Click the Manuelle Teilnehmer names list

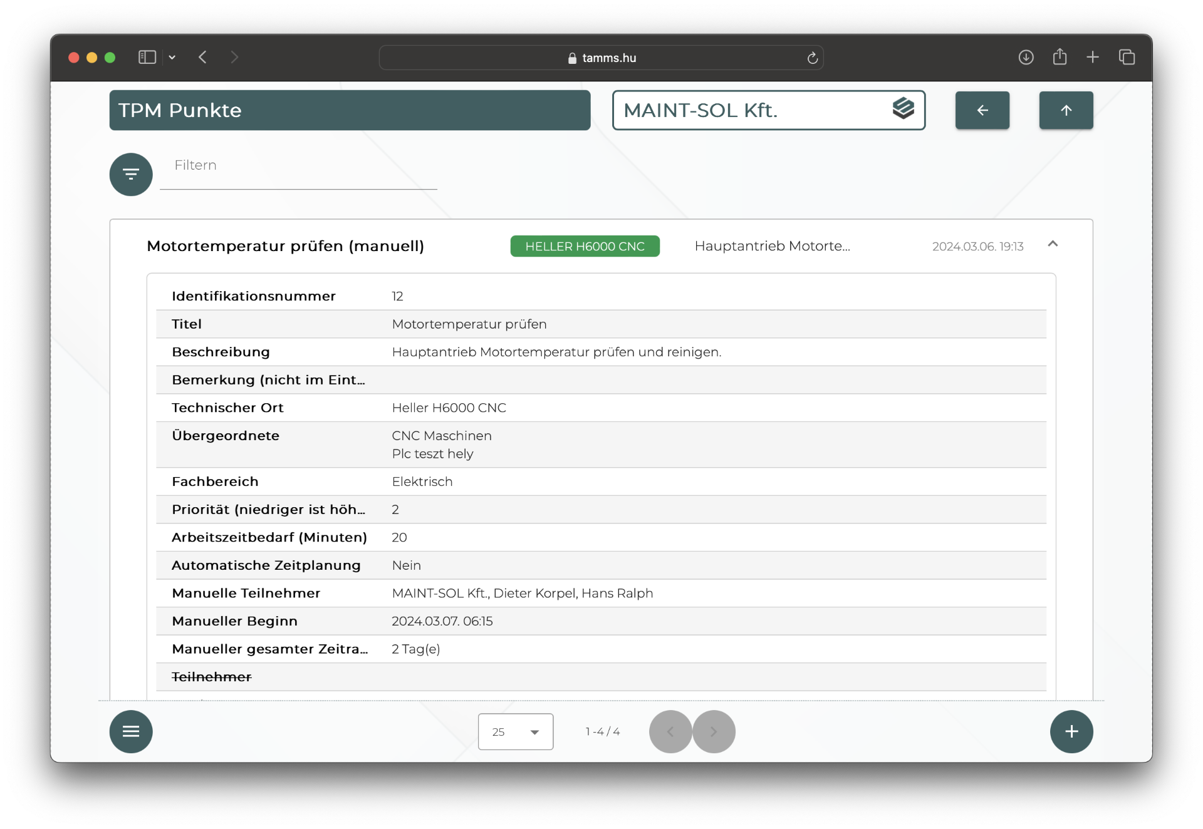(522, 594)
